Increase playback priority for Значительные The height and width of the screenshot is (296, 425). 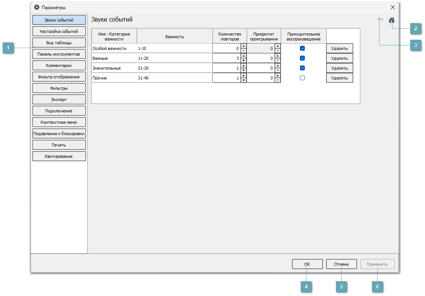pos(278,66)
